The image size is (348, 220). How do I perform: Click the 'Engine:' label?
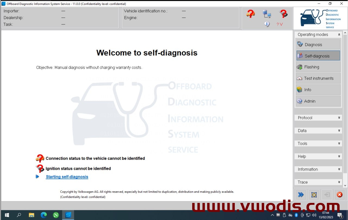coord(131,18)
